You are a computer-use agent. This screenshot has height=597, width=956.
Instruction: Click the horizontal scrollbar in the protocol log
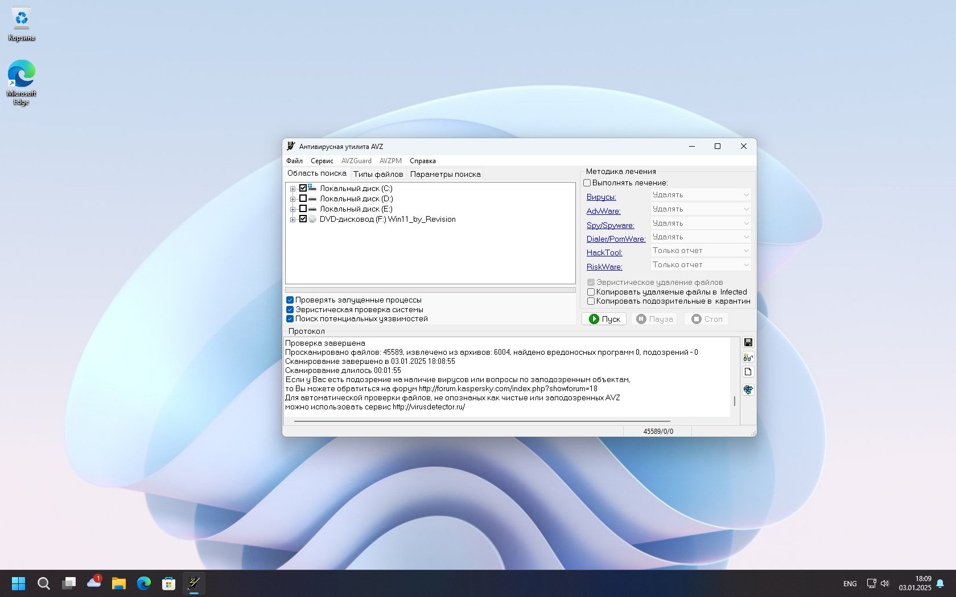481,421
